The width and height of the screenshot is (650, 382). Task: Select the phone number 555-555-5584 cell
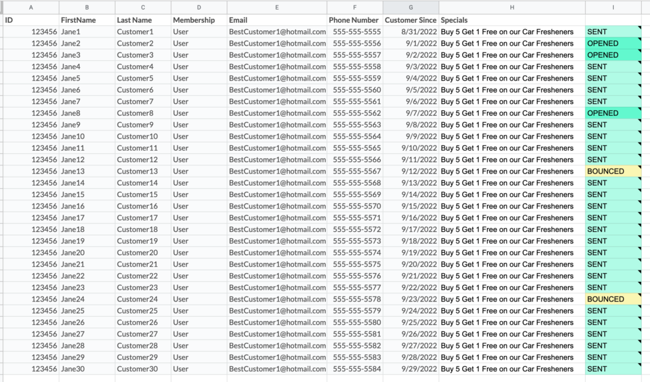tap(354, 369)
